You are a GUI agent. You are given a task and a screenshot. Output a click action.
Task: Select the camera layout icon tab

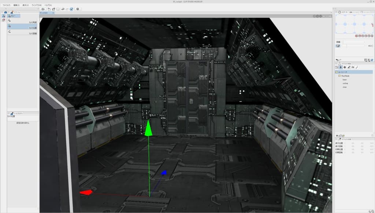(x=353, y=67)
